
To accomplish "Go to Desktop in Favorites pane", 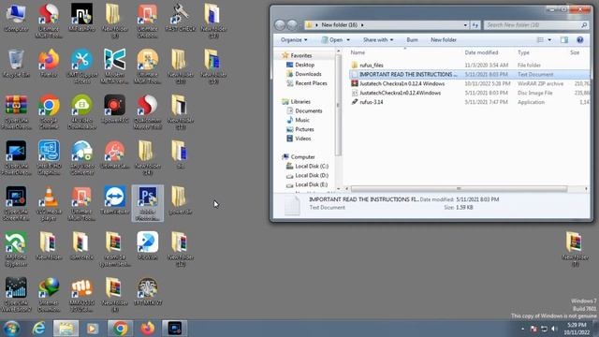I will tap(304, 65).
